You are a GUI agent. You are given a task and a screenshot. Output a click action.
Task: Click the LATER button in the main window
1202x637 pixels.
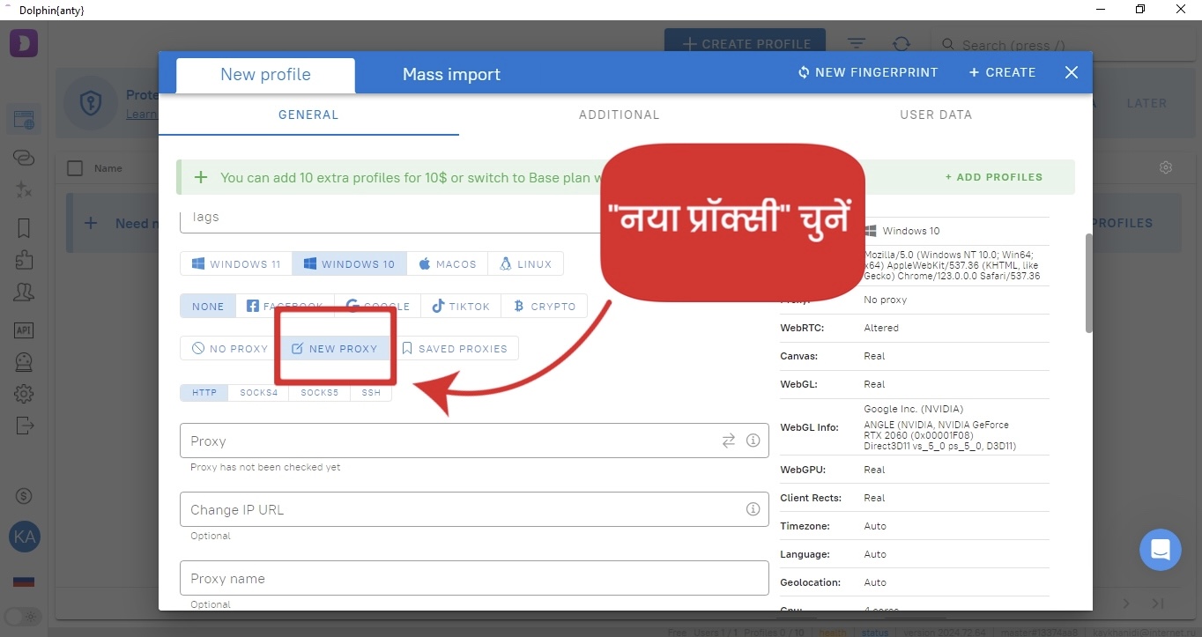pos(1146,103)
